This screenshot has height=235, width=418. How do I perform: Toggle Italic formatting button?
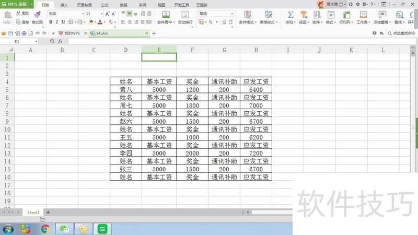tap(57, 22)
